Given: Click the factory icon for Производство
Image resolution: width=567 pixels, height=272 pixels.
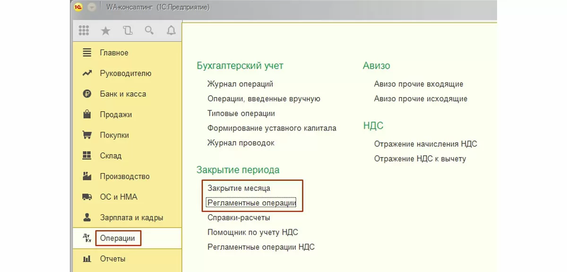Looking at the screenshot, I should 87,176.
